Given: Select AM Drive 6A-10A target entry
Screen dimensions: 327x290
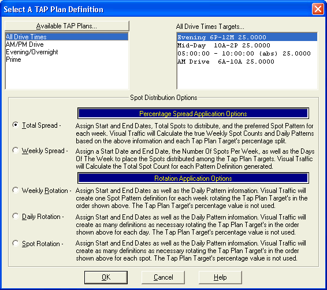Looking at the screenshot, I should pos(247,61).
